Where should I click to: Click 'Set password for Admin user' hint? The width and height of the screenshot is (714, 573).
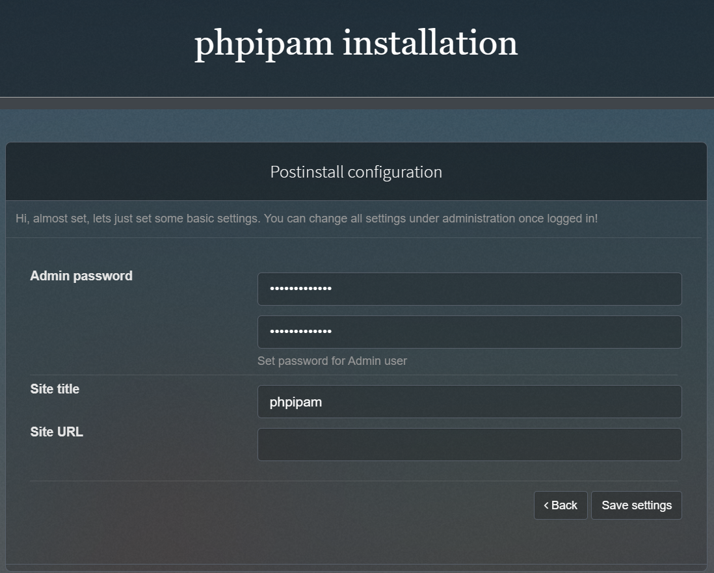(332, 361)
